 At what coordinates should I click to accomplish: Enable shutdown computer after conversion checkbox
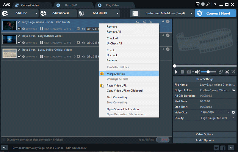click(4, 140)
